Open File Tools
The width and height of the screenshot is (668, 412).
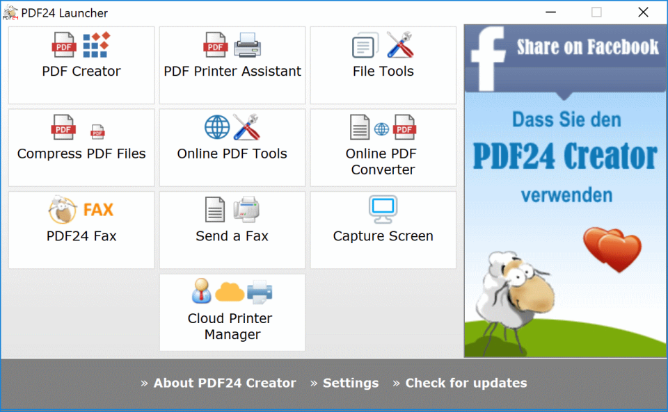point(383,65)
